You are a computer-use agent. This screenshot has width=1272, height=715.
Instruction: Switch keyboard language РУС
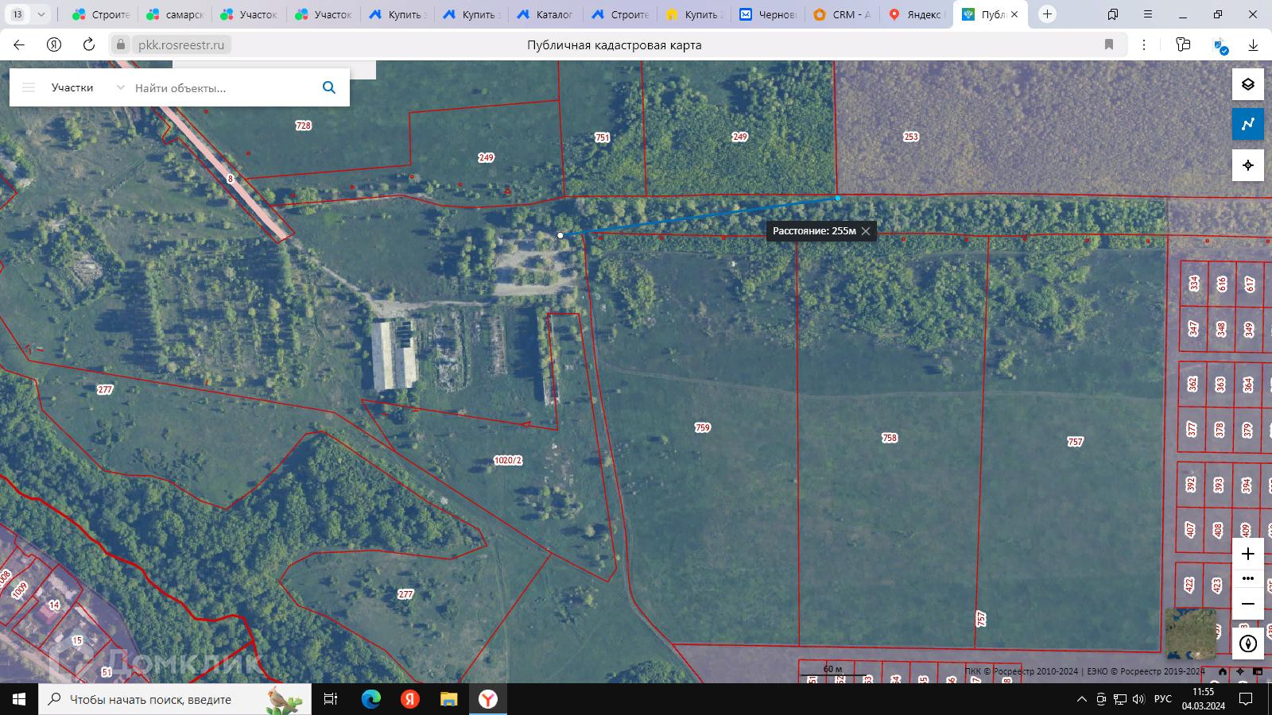coord(1163,699)
